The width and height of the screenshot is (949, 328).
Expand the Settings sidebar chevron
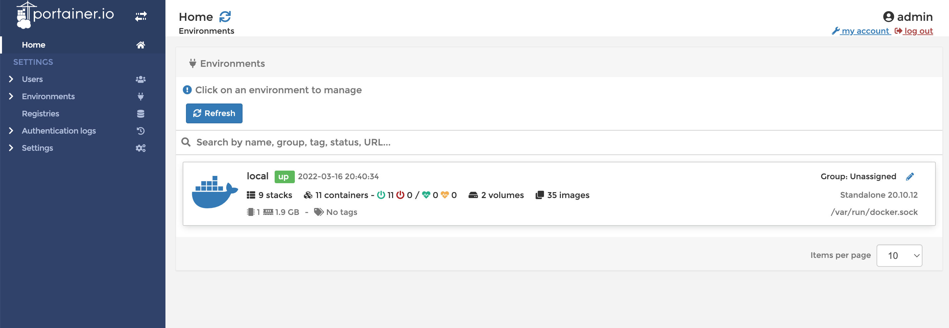click(x=11, y=148)
